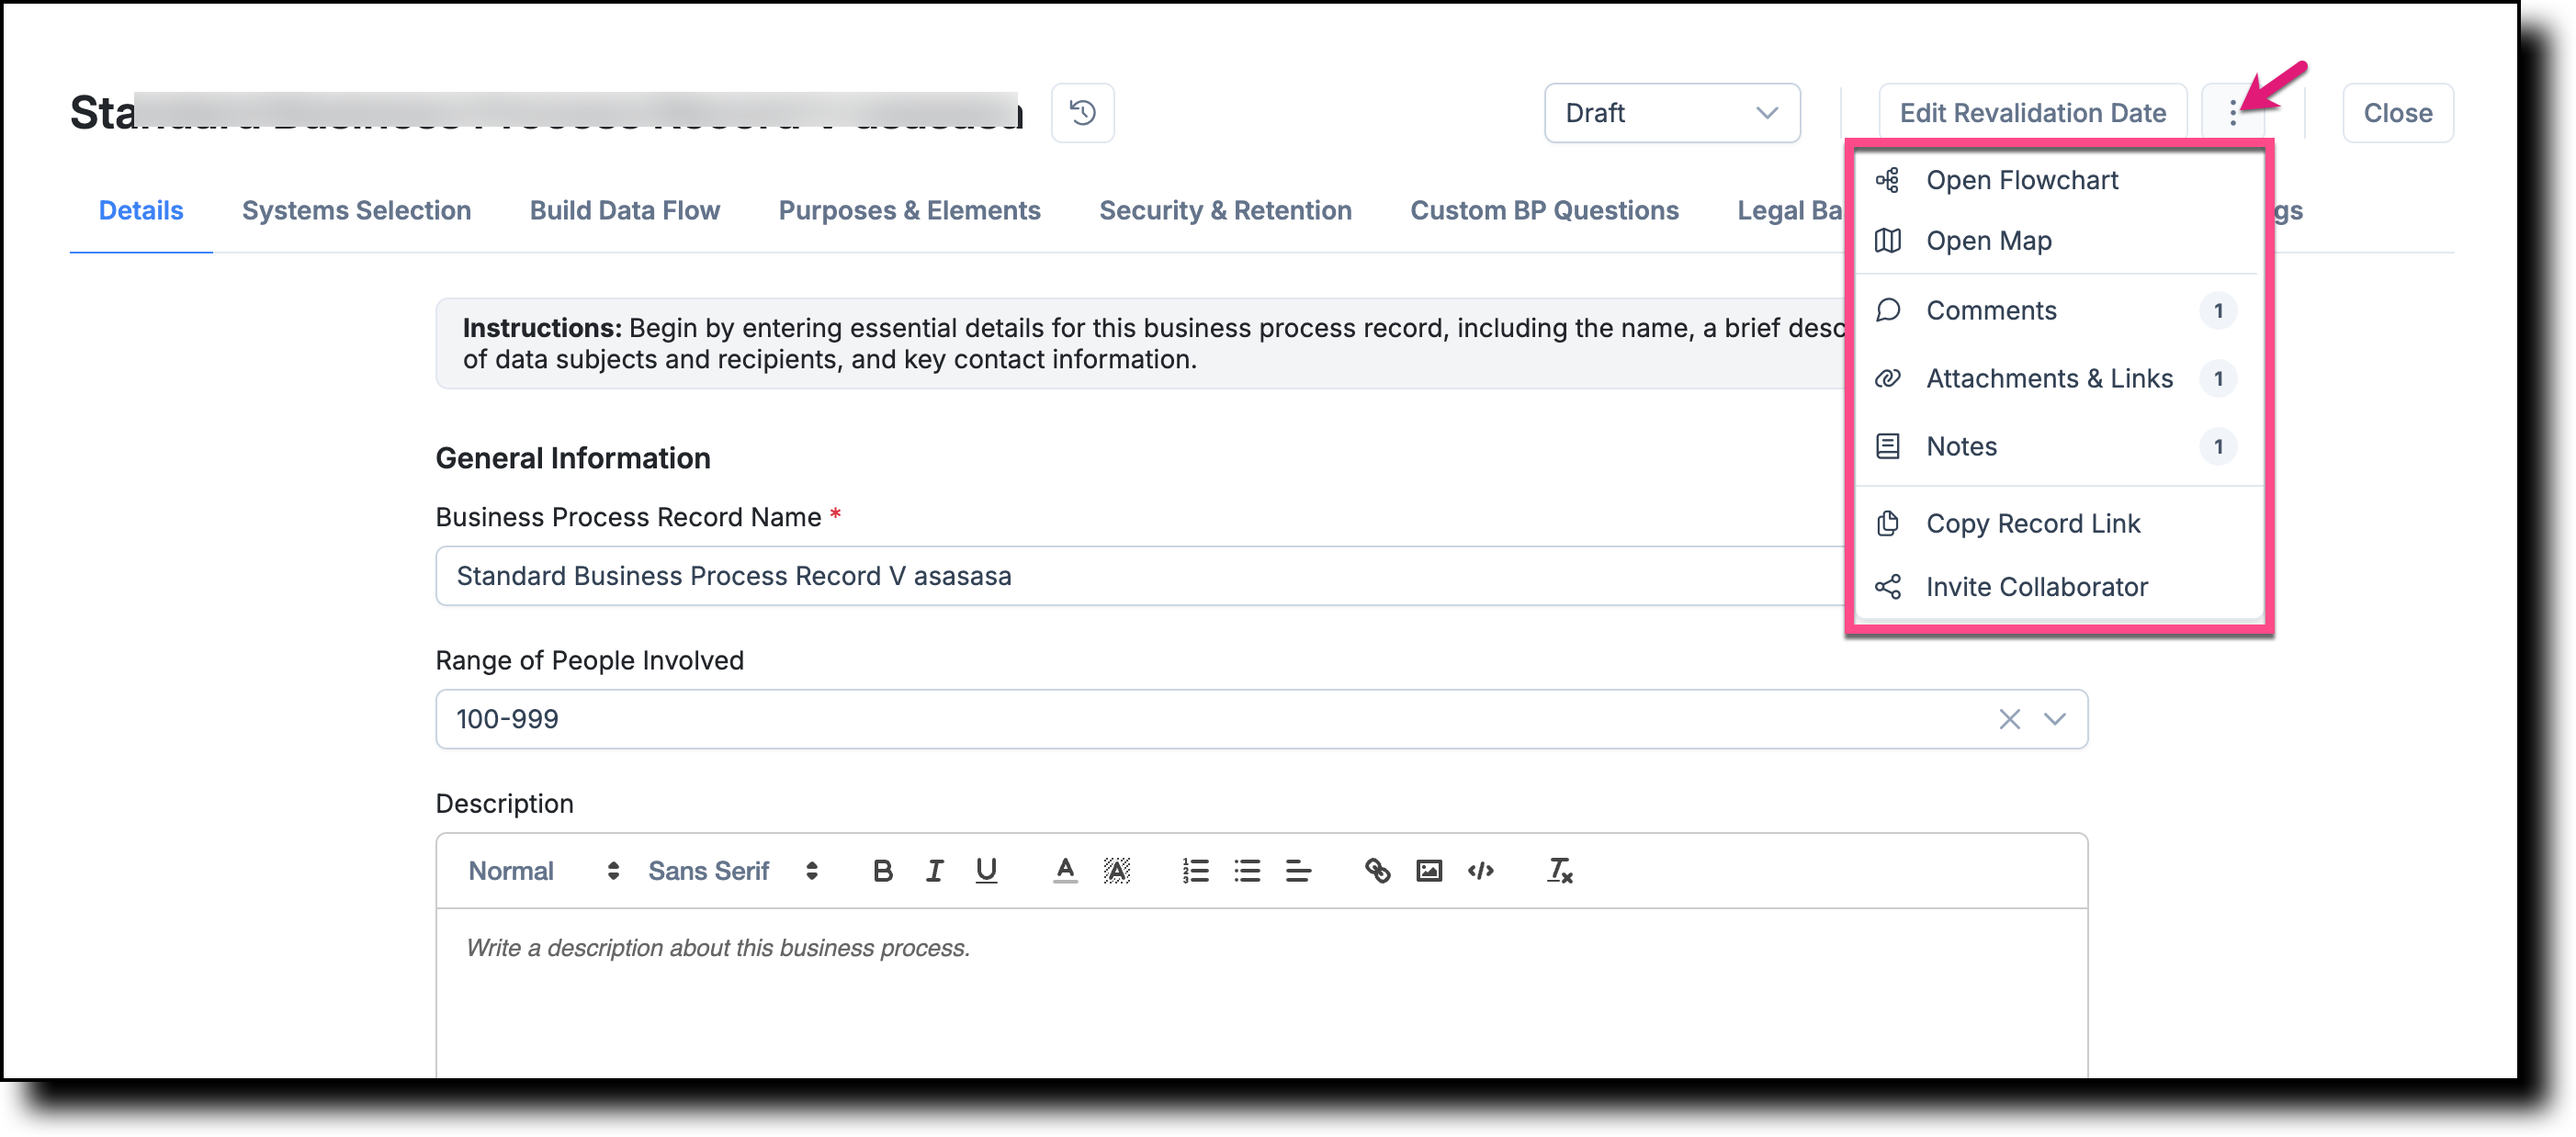Screen dimensions: 2576x1137
Task: Click the Attachments & Links chain icon
Action: coord(1887,379)
